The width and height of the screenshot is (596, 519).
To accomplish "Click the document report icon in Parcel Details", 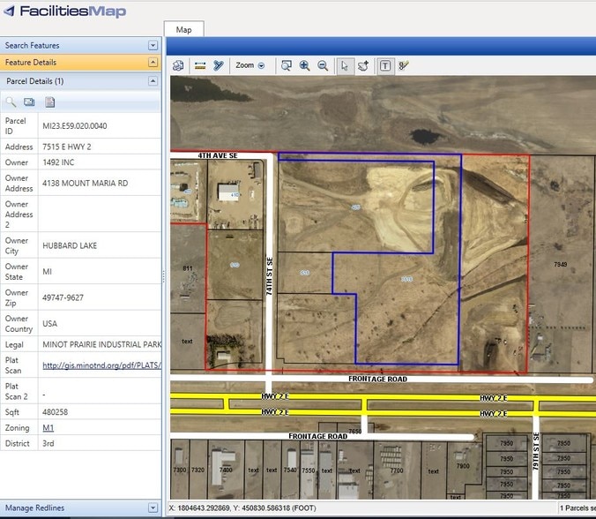I will coord(50,102).
